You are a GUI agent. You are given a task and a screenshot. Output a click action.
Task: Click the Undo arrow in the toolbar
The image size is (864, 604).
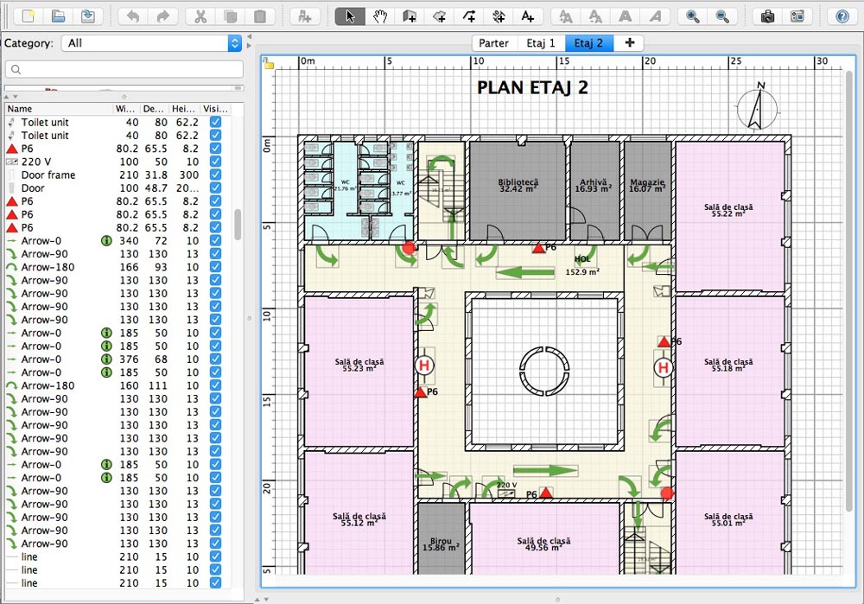coord(134,16)
